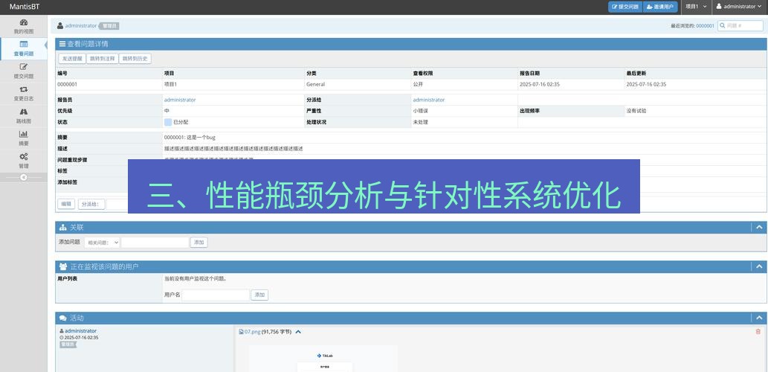The width and height of the screenshot is (768, 372).
Task: Open assignee administrator link in 分派给 row
Action: pyautogui.click(x=428, y=100)
